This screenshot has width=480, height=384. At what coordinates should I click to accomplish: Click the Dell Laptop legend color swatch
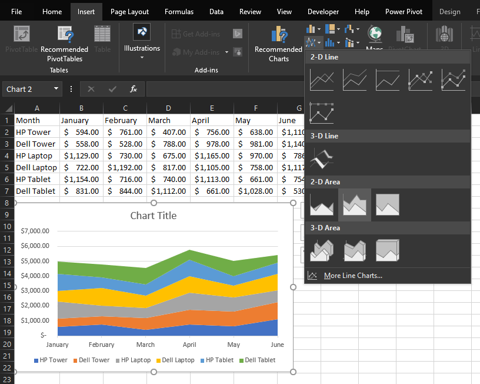point(158,360)
